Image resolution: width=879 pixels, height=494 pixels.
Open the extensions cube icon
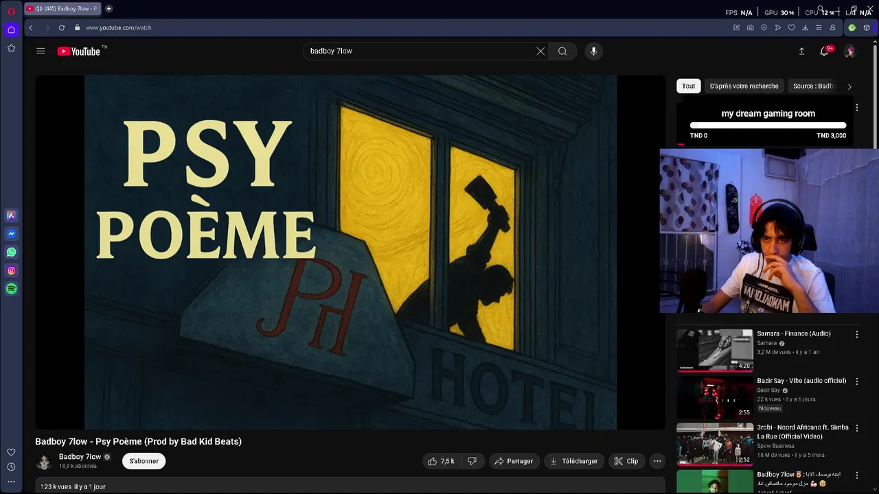pos(867,27)
